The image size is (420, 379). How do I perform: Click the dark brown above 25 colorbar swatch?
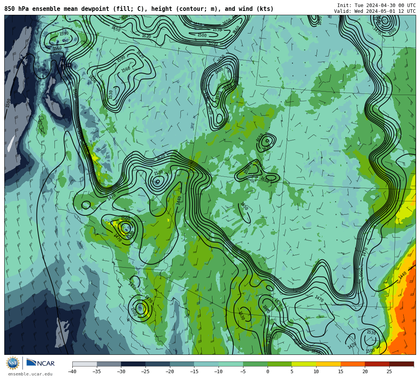click(x=401, y=364)
